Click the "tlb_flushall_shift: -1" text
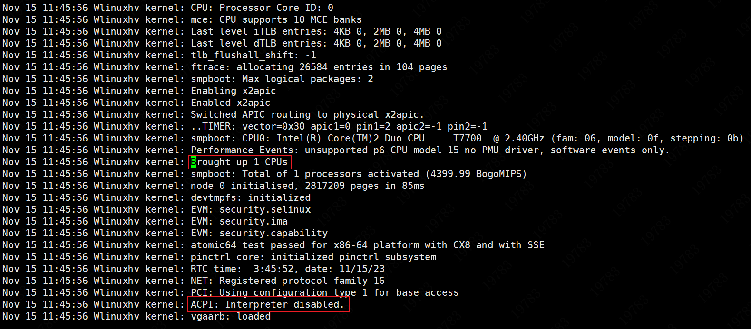Viewport: 751px width, 329px height. [254, 55]
